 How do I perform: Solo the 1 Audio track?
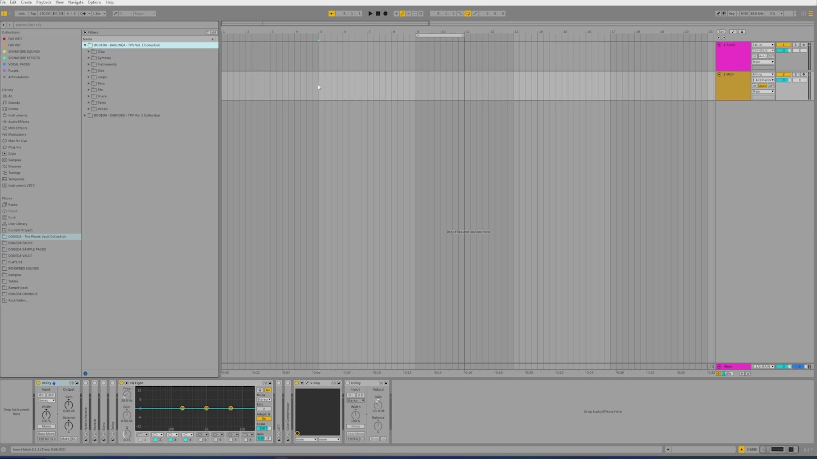coord(795,45)
